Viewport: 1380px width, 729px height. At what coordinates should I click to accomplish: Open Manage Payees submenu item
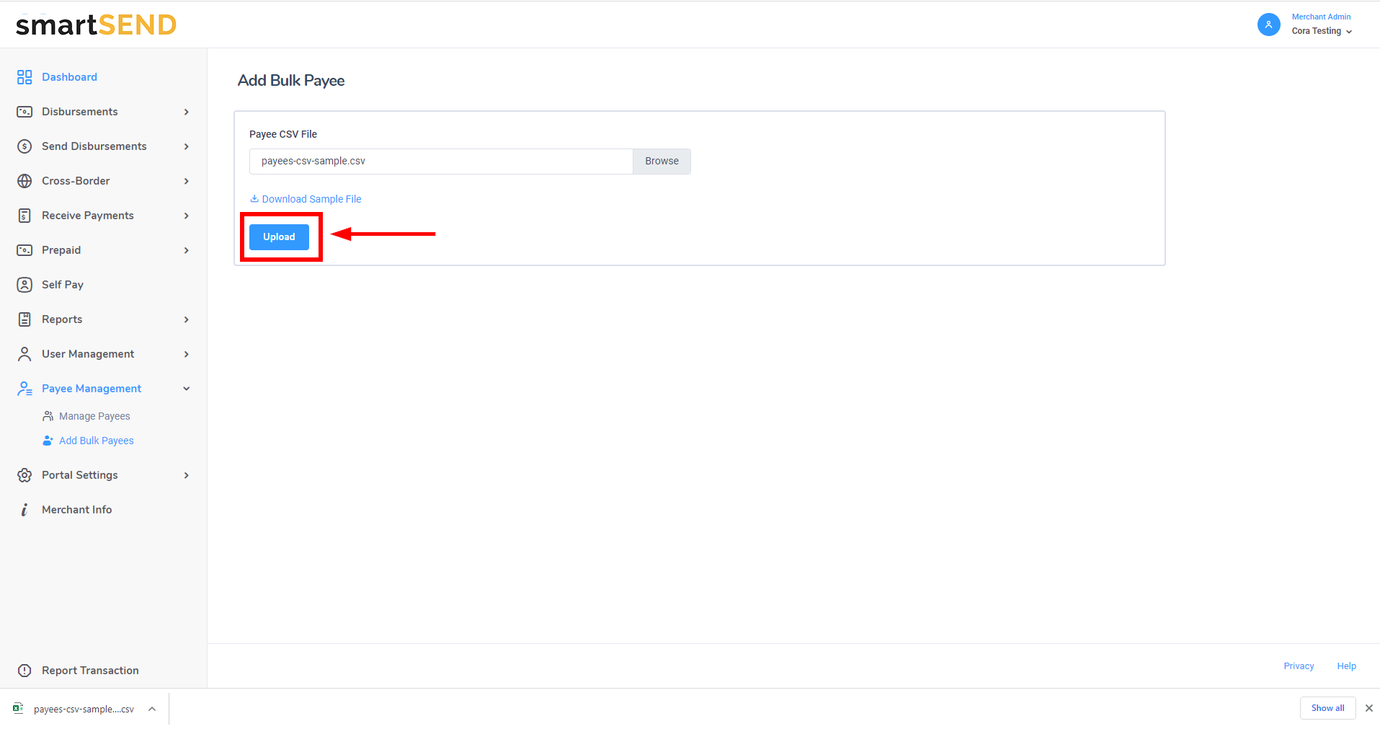coord(94,416)
